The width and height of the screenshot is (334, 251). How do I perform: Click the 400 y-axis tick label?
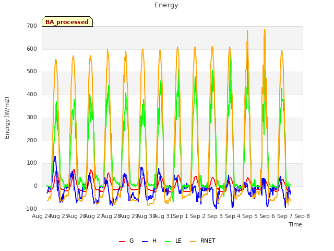32,94
